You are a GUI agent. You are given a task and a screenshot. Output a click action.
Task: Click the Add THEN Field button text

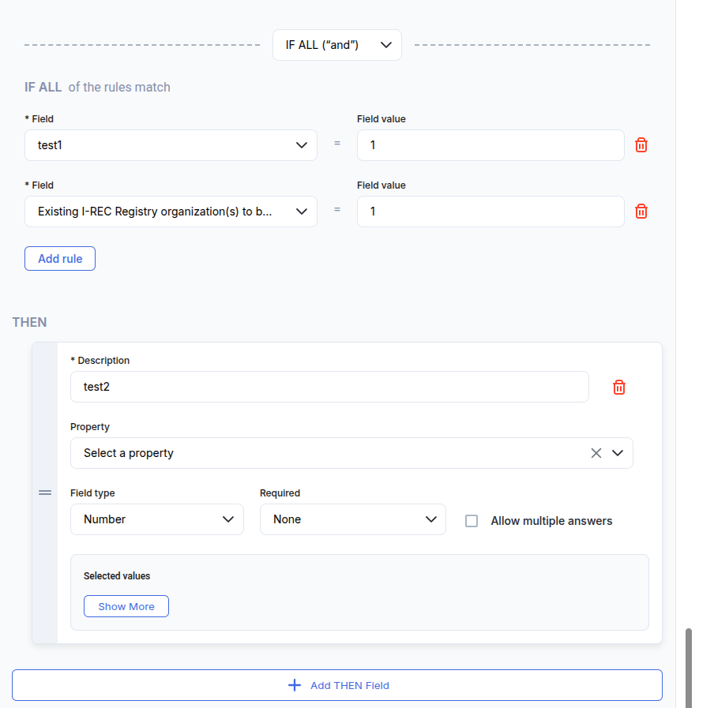click(349, 685)
